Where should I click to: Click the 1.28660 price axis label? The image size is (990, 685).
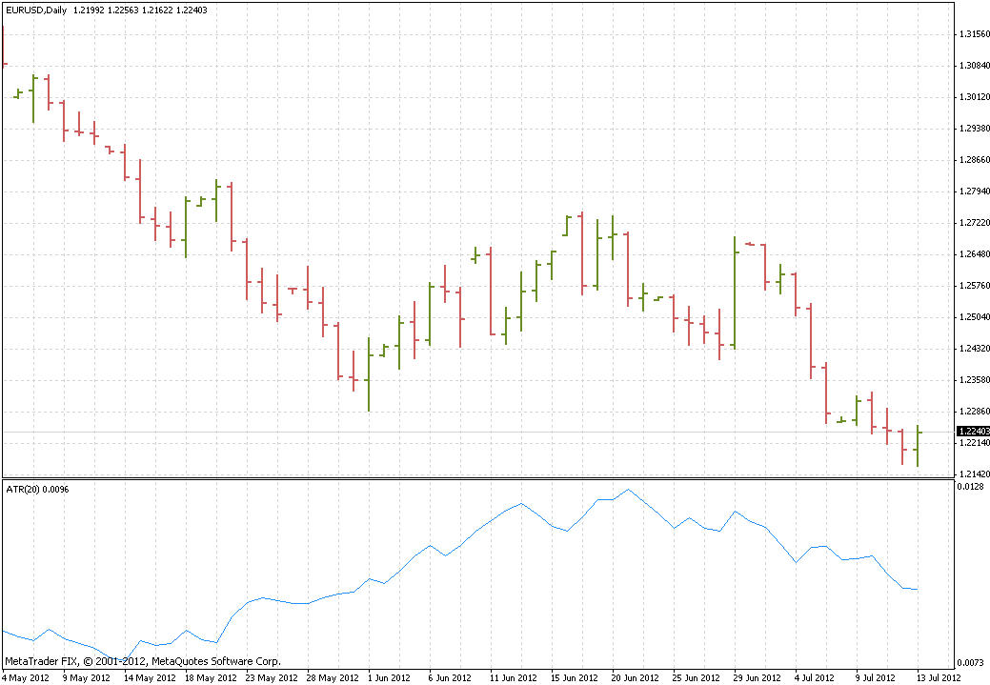pos(974,160)
